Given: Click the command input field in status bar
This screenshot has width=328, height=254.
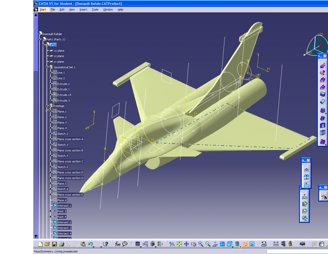Looking at the screenshot, I should [296, 251].
